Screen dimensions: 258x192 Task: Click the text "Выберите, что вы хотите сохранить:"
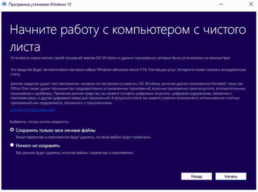(x=39, y=122)
